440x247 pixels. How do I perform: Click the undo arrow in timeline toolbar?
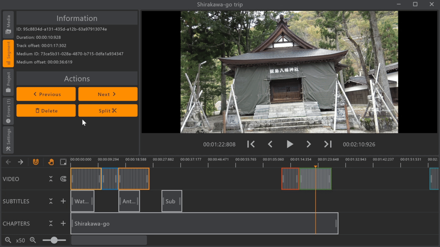(8, 162)
